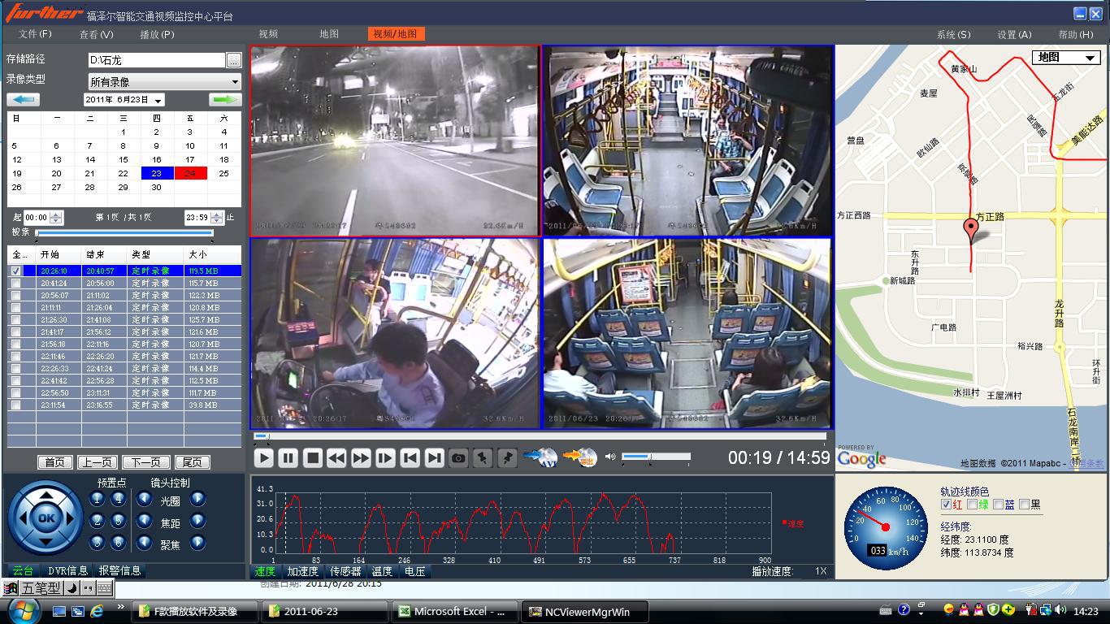The height and width of the screenshot is (624, 1110).
Task: Open the 录像类型 recording type dropdown
Action: (165, 81)
